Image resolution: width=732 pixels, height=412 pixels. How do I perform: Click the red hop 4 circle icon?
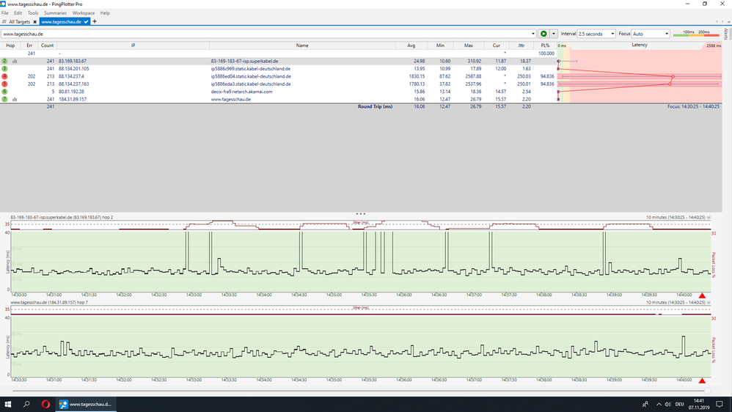5,76
